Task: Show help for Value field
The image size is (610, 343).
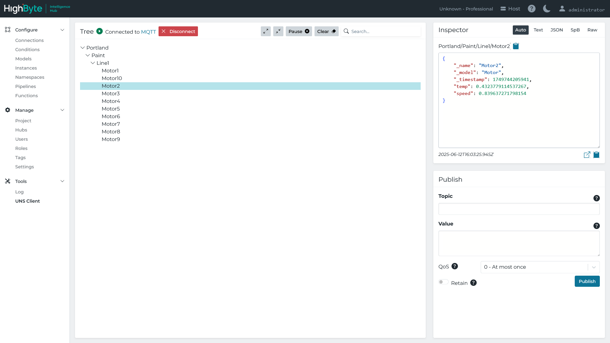Action: (x=597, y=226)
